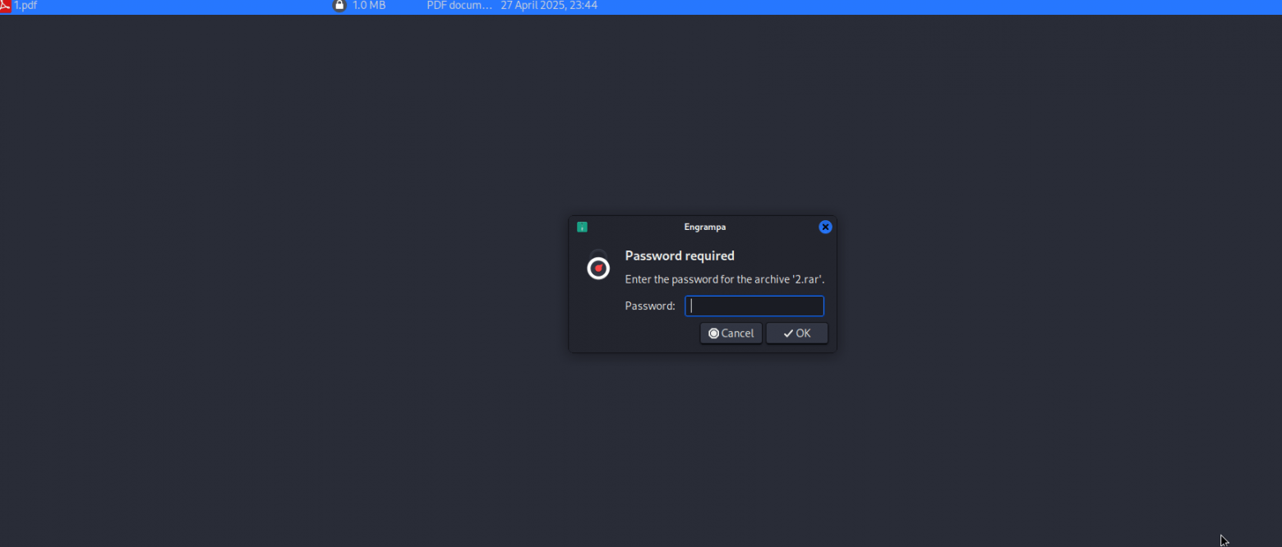This screenshot has height=547, width=1282.
Task: Close the Engrampa dialog with the blue X
Action: click(x=826, y=227)
